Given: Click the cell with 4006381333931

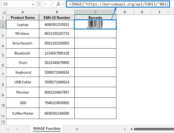Looking at the screenshot, I should (57, 25).
